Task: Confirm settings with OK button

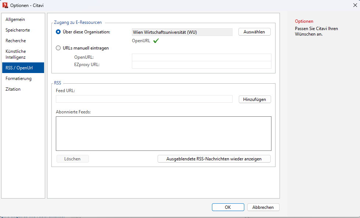Action: tap(228, 207)
